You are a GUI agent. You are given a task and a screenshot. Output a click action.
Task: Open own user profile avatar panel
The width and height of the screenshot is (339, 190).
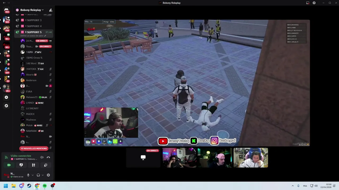[x=13, y=175]
